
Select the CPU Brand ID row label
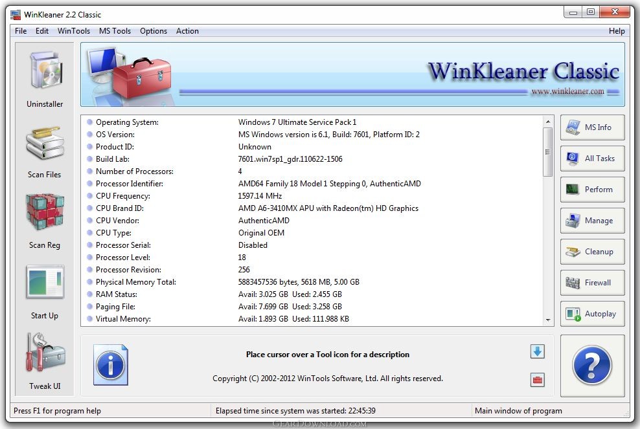pos(120,208)
